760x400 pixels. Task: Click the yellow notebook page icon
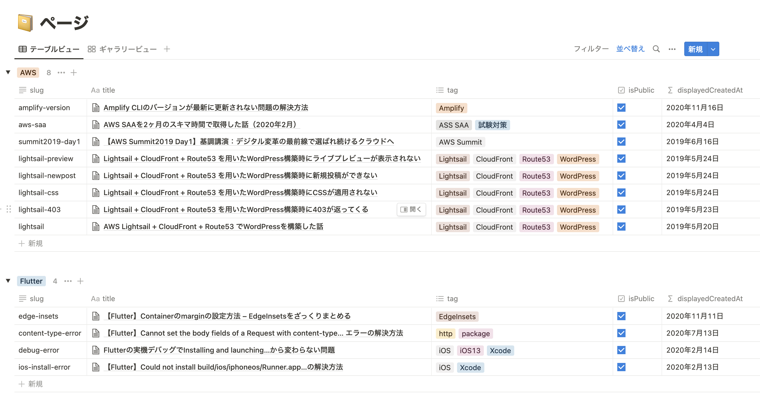[25, 23]
